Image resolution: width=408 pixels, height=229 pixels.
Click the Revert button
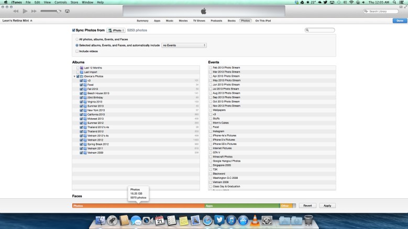coord(307,205)
